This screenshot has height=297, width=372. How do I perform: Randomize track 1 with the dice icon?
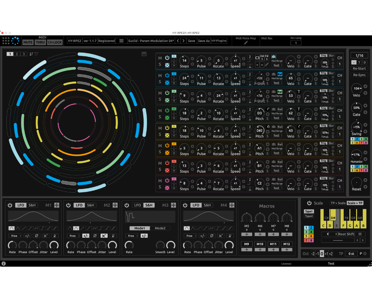pos(167,65)
